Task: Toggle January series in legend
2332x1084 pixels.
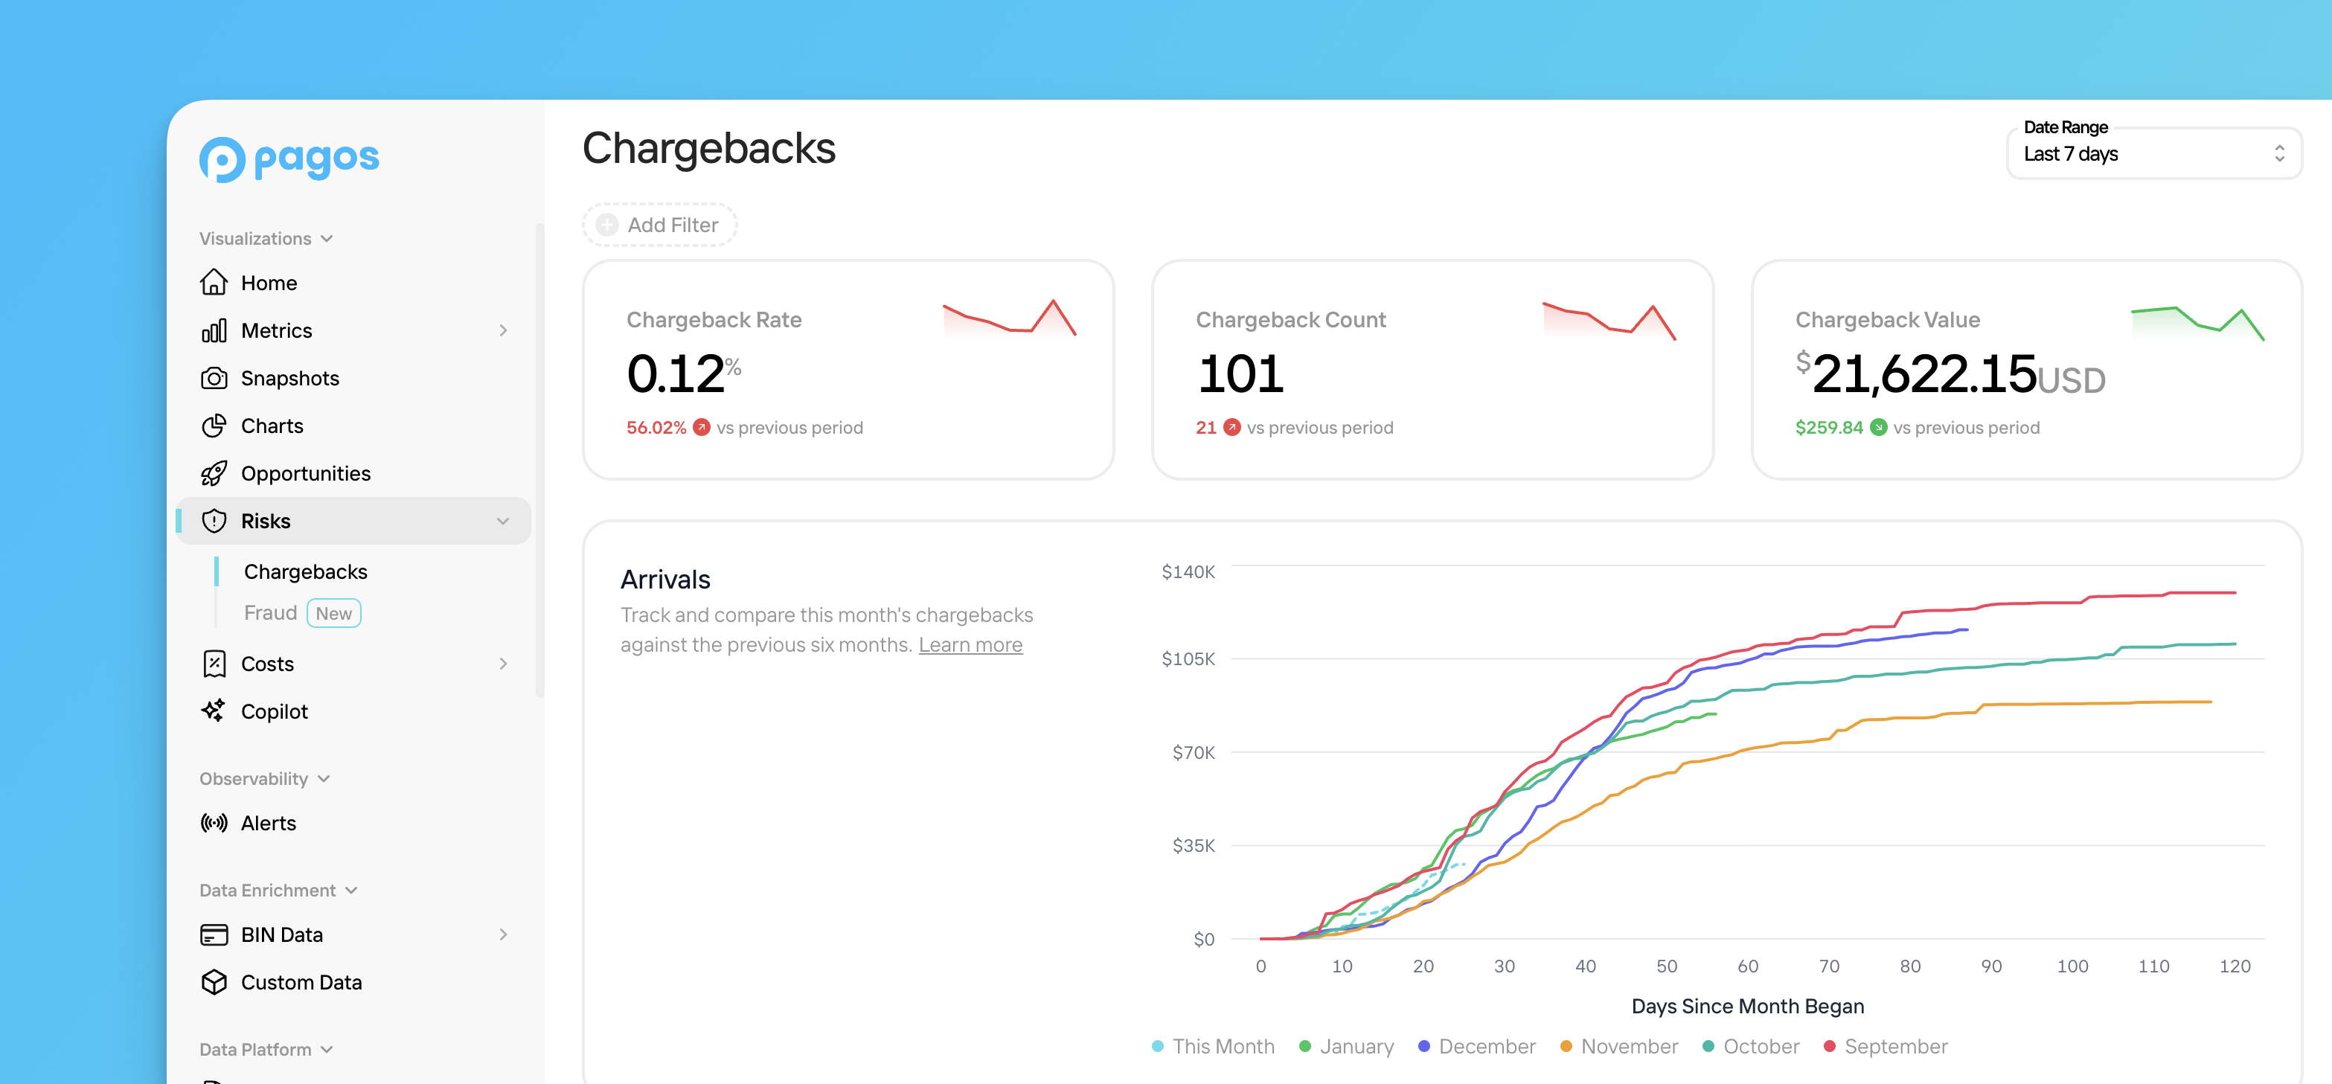Action: pyautogui.click(x=1346, y=1046)
